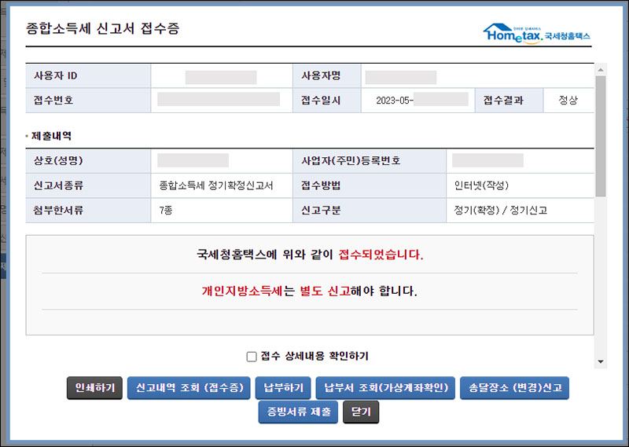Click the 접수되었습니다 red text
This screenshot has height=447, width=629.
click(x=381, y=255)
